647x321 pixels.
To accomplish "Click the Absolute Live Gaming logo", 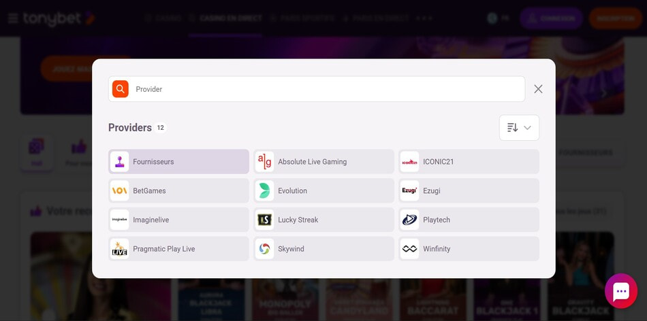I will 264,162.
